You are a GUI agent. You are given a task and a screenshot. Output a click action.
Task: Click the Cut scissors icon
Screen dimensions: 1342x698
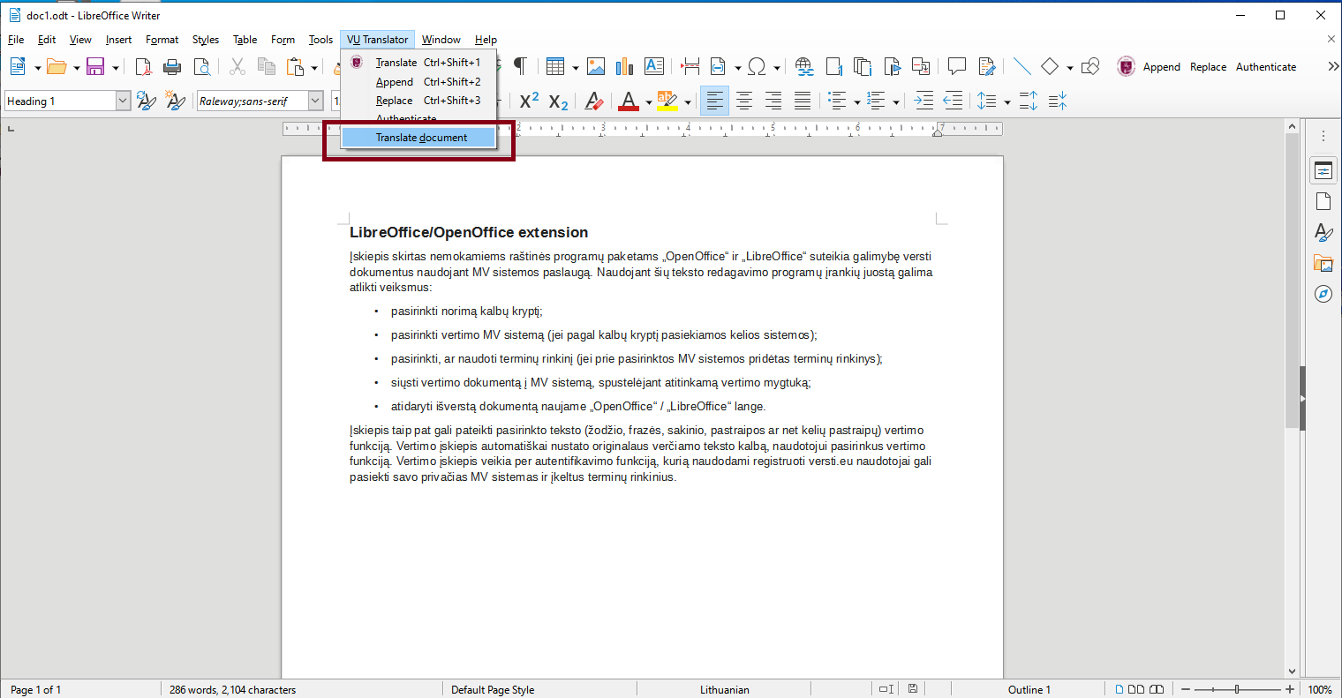(237, 67)
